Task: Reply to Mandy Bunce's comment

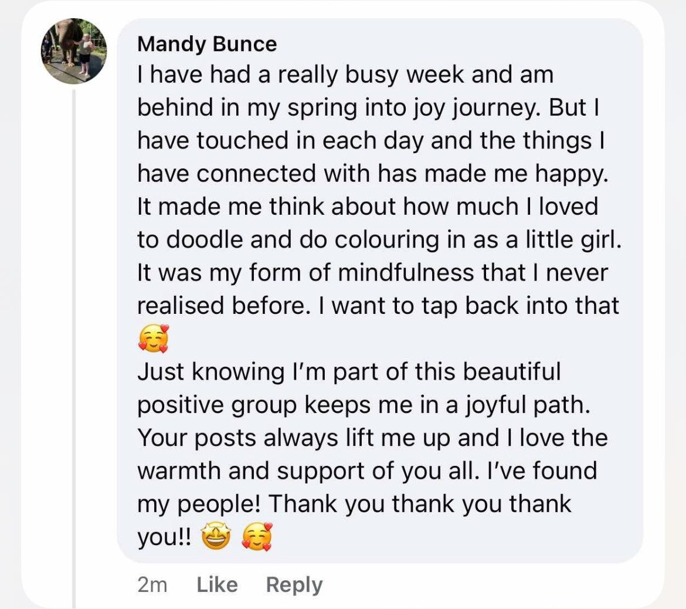Action: pyautogui.click(x=294, y=584)
